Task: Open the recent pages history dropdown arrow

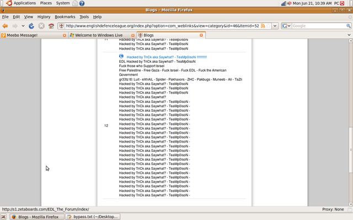Action: (23, 26)
